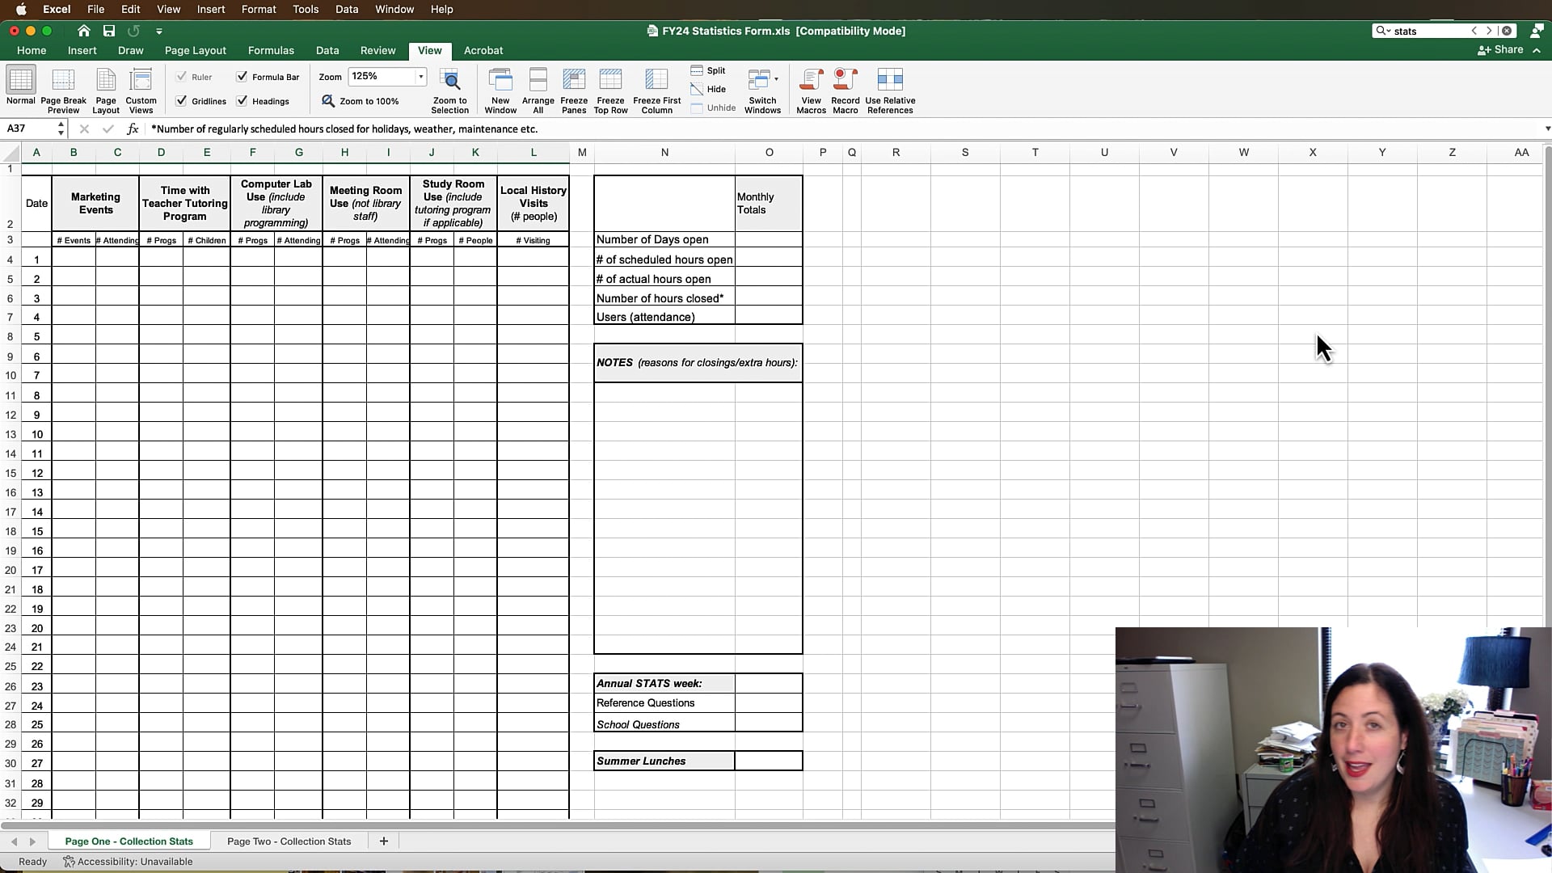Disable the Headings checkbox
Viewport: 1552px width, 873px height.
coord(242,101)
